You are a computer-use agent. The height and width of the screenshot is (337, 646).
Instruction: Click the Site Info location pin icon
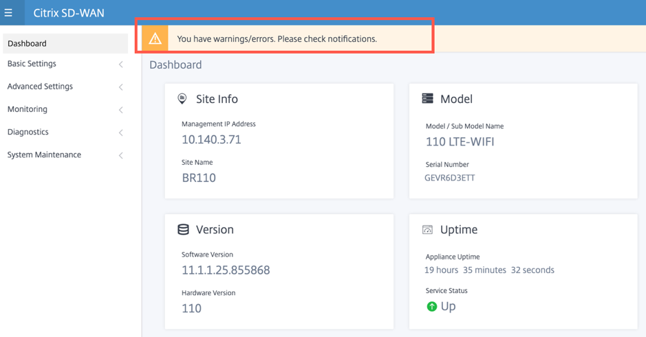182,99
